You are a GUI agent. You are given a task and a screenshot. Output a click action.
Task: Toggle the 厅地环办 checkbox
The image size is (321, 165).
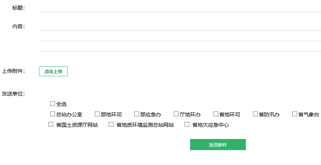coord(176,114)
